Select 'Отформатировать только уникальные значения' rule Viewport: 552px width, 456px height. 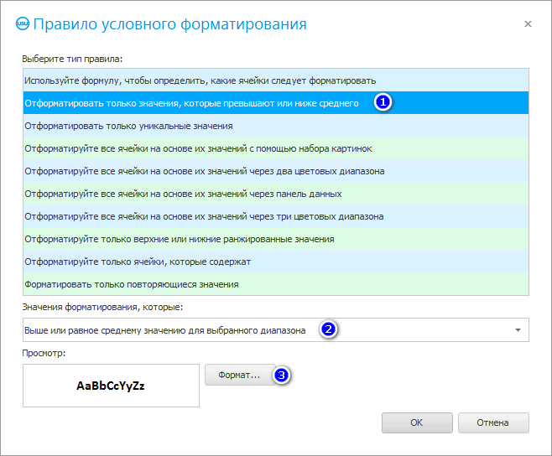click(x=129, y=126)
